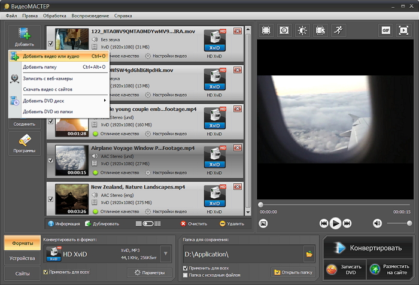Viewport: 419px width, 285px height.
Task: Click the HD XviD format icon of Airplane Voyage
Action: click(214, 157)
